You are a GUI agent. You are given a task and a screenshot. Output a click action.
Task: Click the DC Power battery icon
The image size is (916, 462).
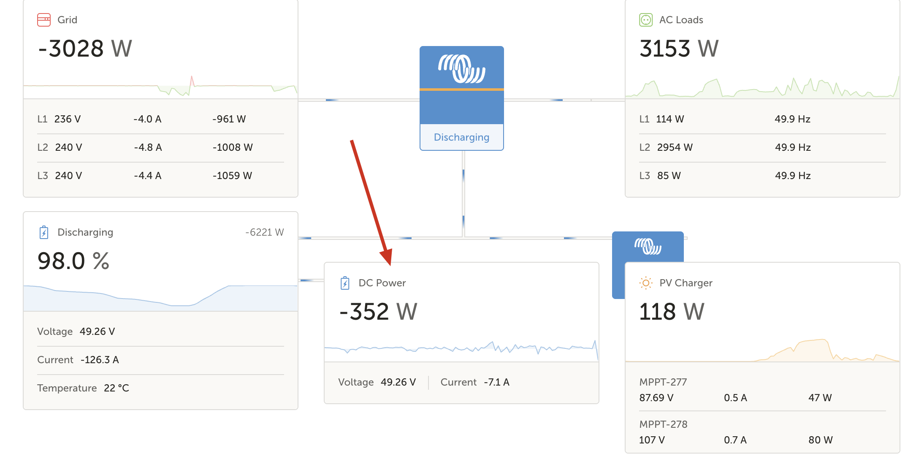point(345,283)
